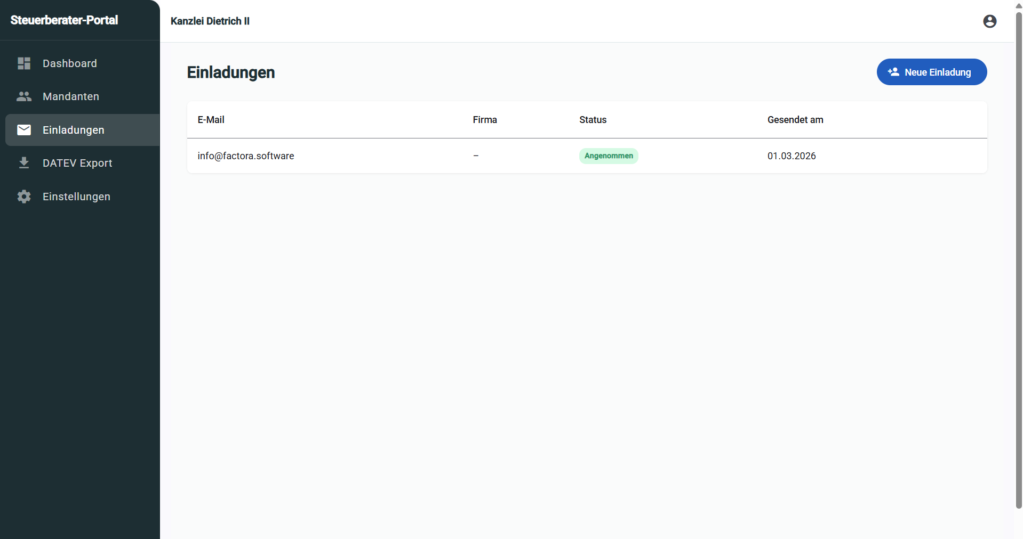Screen dimensions: 1023x539
Task: Click the green Angenommen status badge
Action: tap(609, 156)
